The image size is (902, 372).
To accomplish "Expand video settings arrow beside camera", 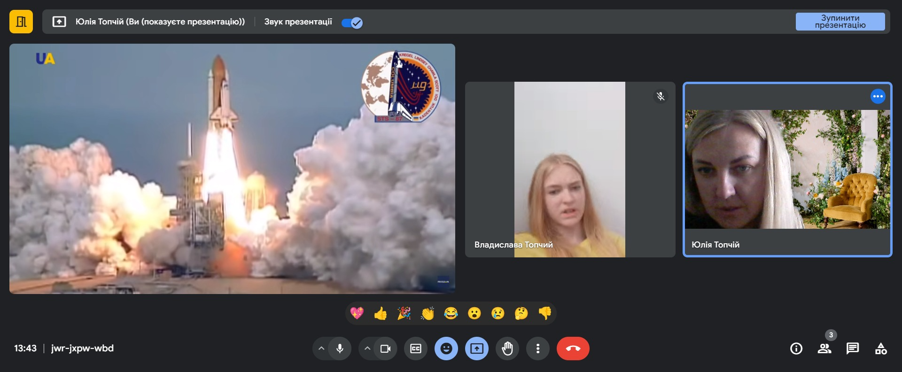I will (x=367, y=349).
